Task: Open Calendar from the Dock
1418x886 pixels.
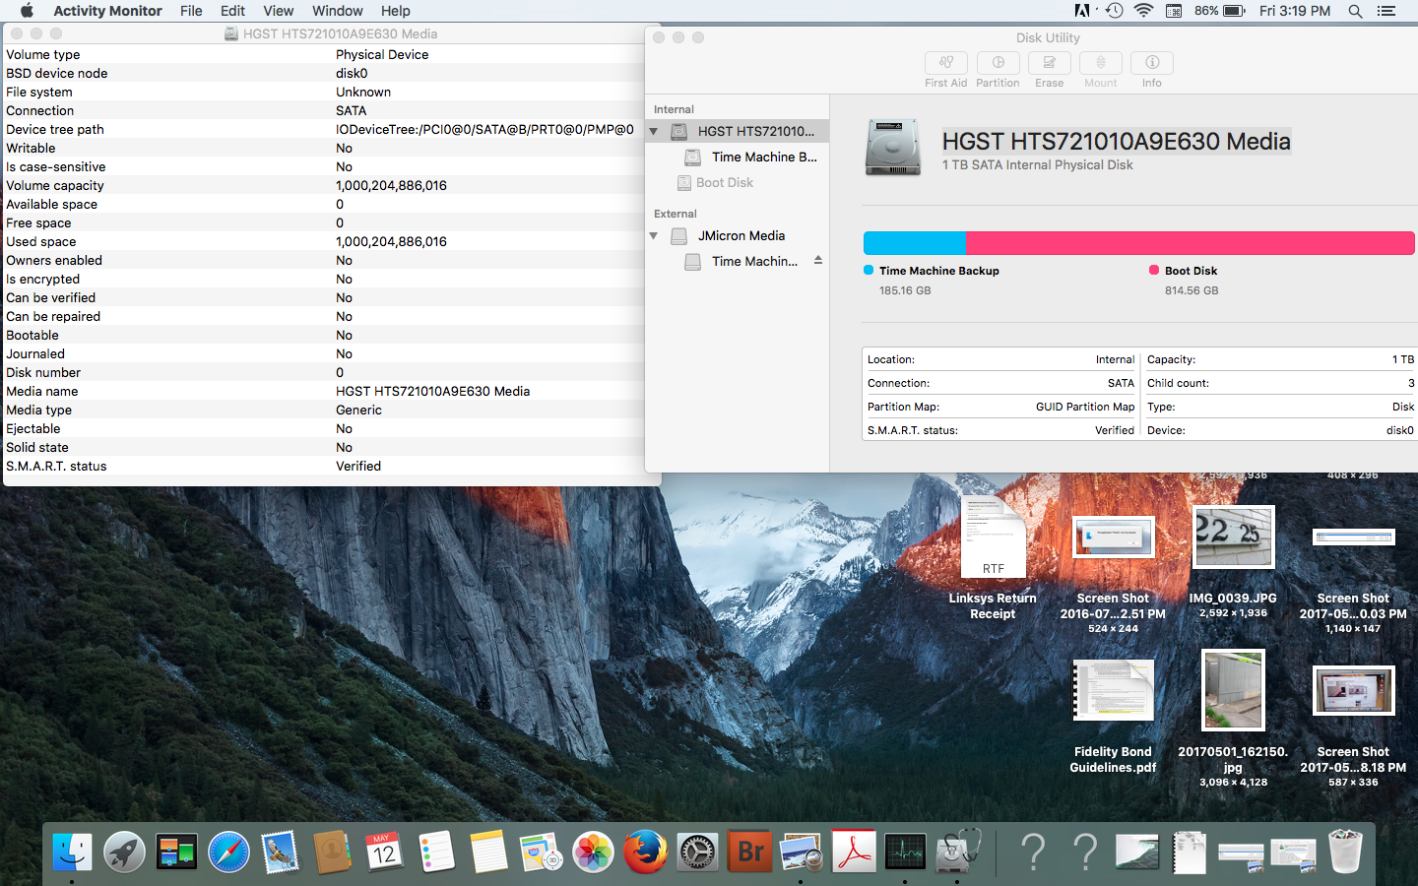Action: coord(384,852)
